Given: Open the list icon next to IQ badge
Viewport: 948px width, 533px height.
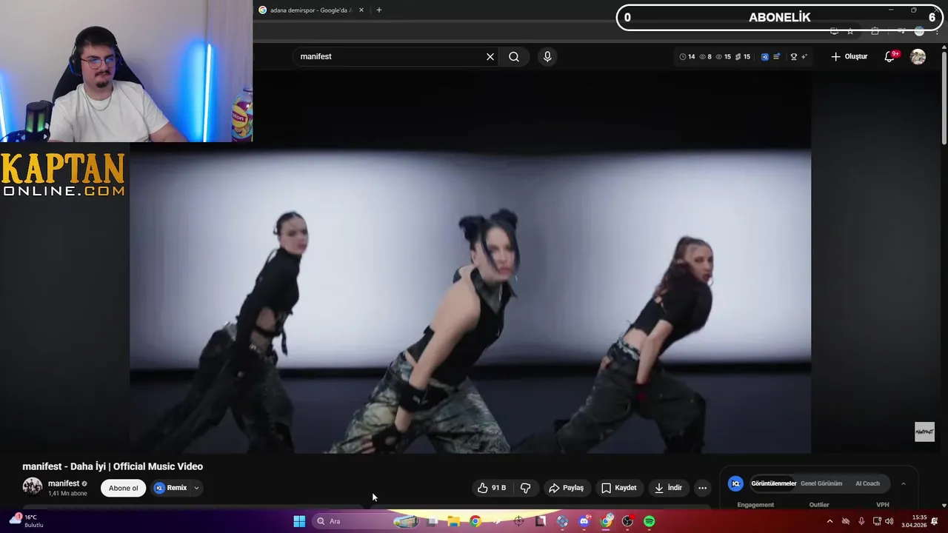Looking at the screenshot, I should click(x=776, y=56).
